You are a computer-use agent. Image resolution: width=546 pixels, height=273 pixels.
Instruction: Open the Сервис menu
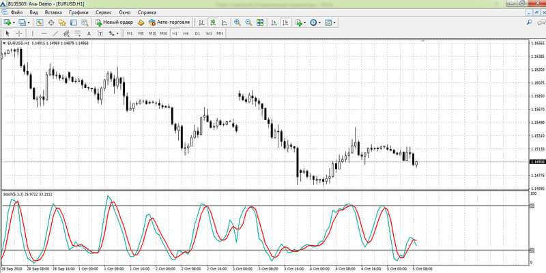pos(104,12)
